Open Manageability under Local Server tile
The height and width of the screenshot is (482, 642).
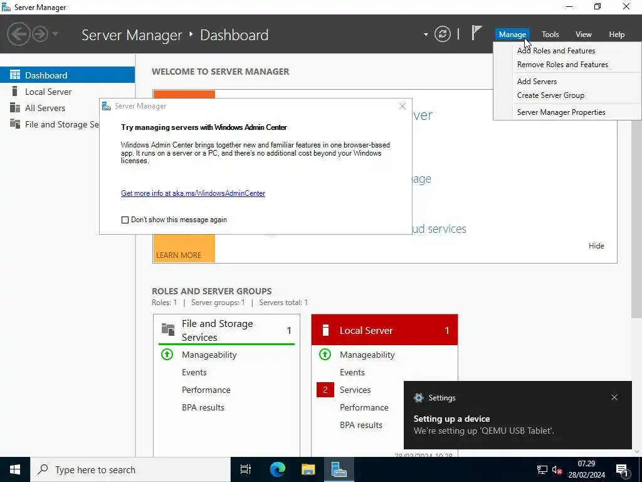(x=367, y=355)
